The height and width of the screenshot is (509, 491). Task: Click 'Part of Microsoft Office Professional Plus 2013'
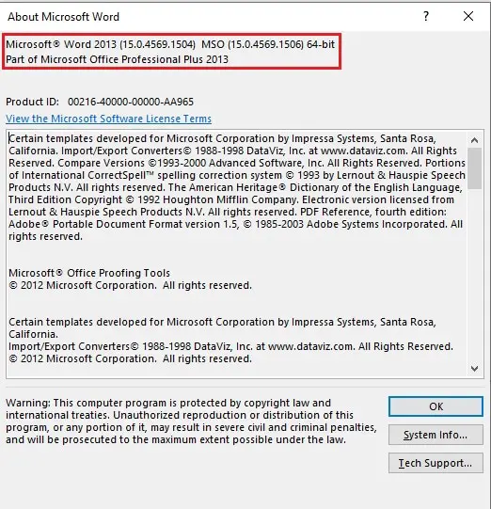[x=117, y=59]
